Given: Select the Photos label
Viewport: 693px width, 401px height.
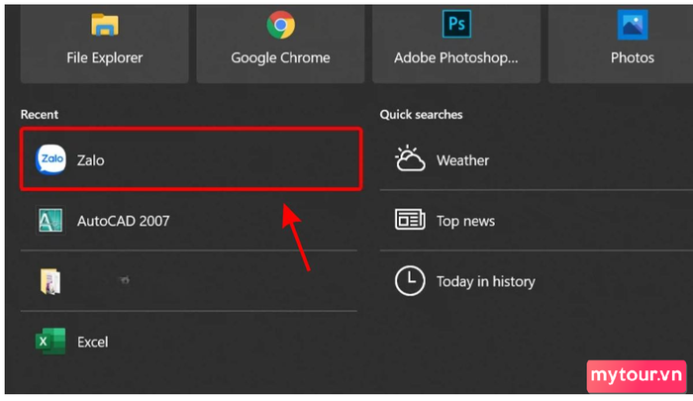Looking at the screenshot, I should click(x=633, y=57).
